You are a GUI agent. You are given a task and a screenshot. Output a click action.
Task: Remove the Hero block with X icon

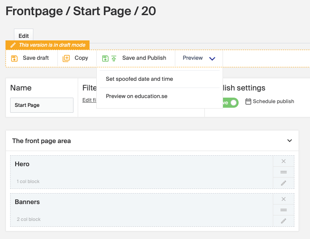pyautogui.click(x=283, y=161)
